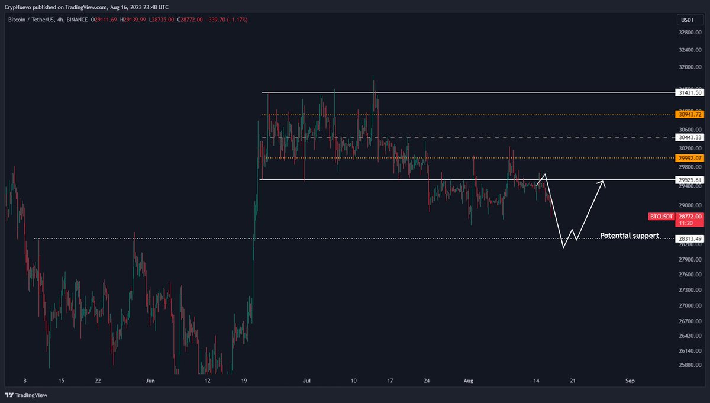Click the 27000.00 price axis tick
The height and width of the screenshot is (403, 710).
pyautogui.click(x=690, y=305)
